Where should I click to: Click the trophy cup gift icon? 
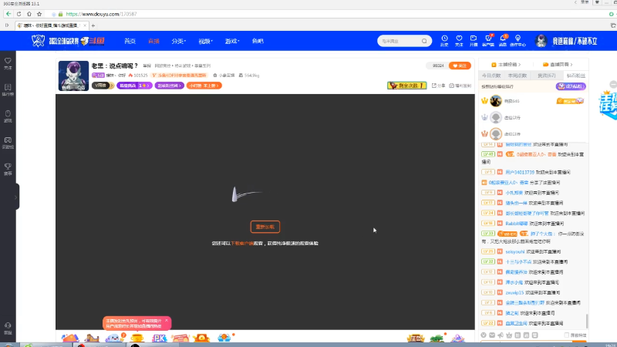point(137,338)
